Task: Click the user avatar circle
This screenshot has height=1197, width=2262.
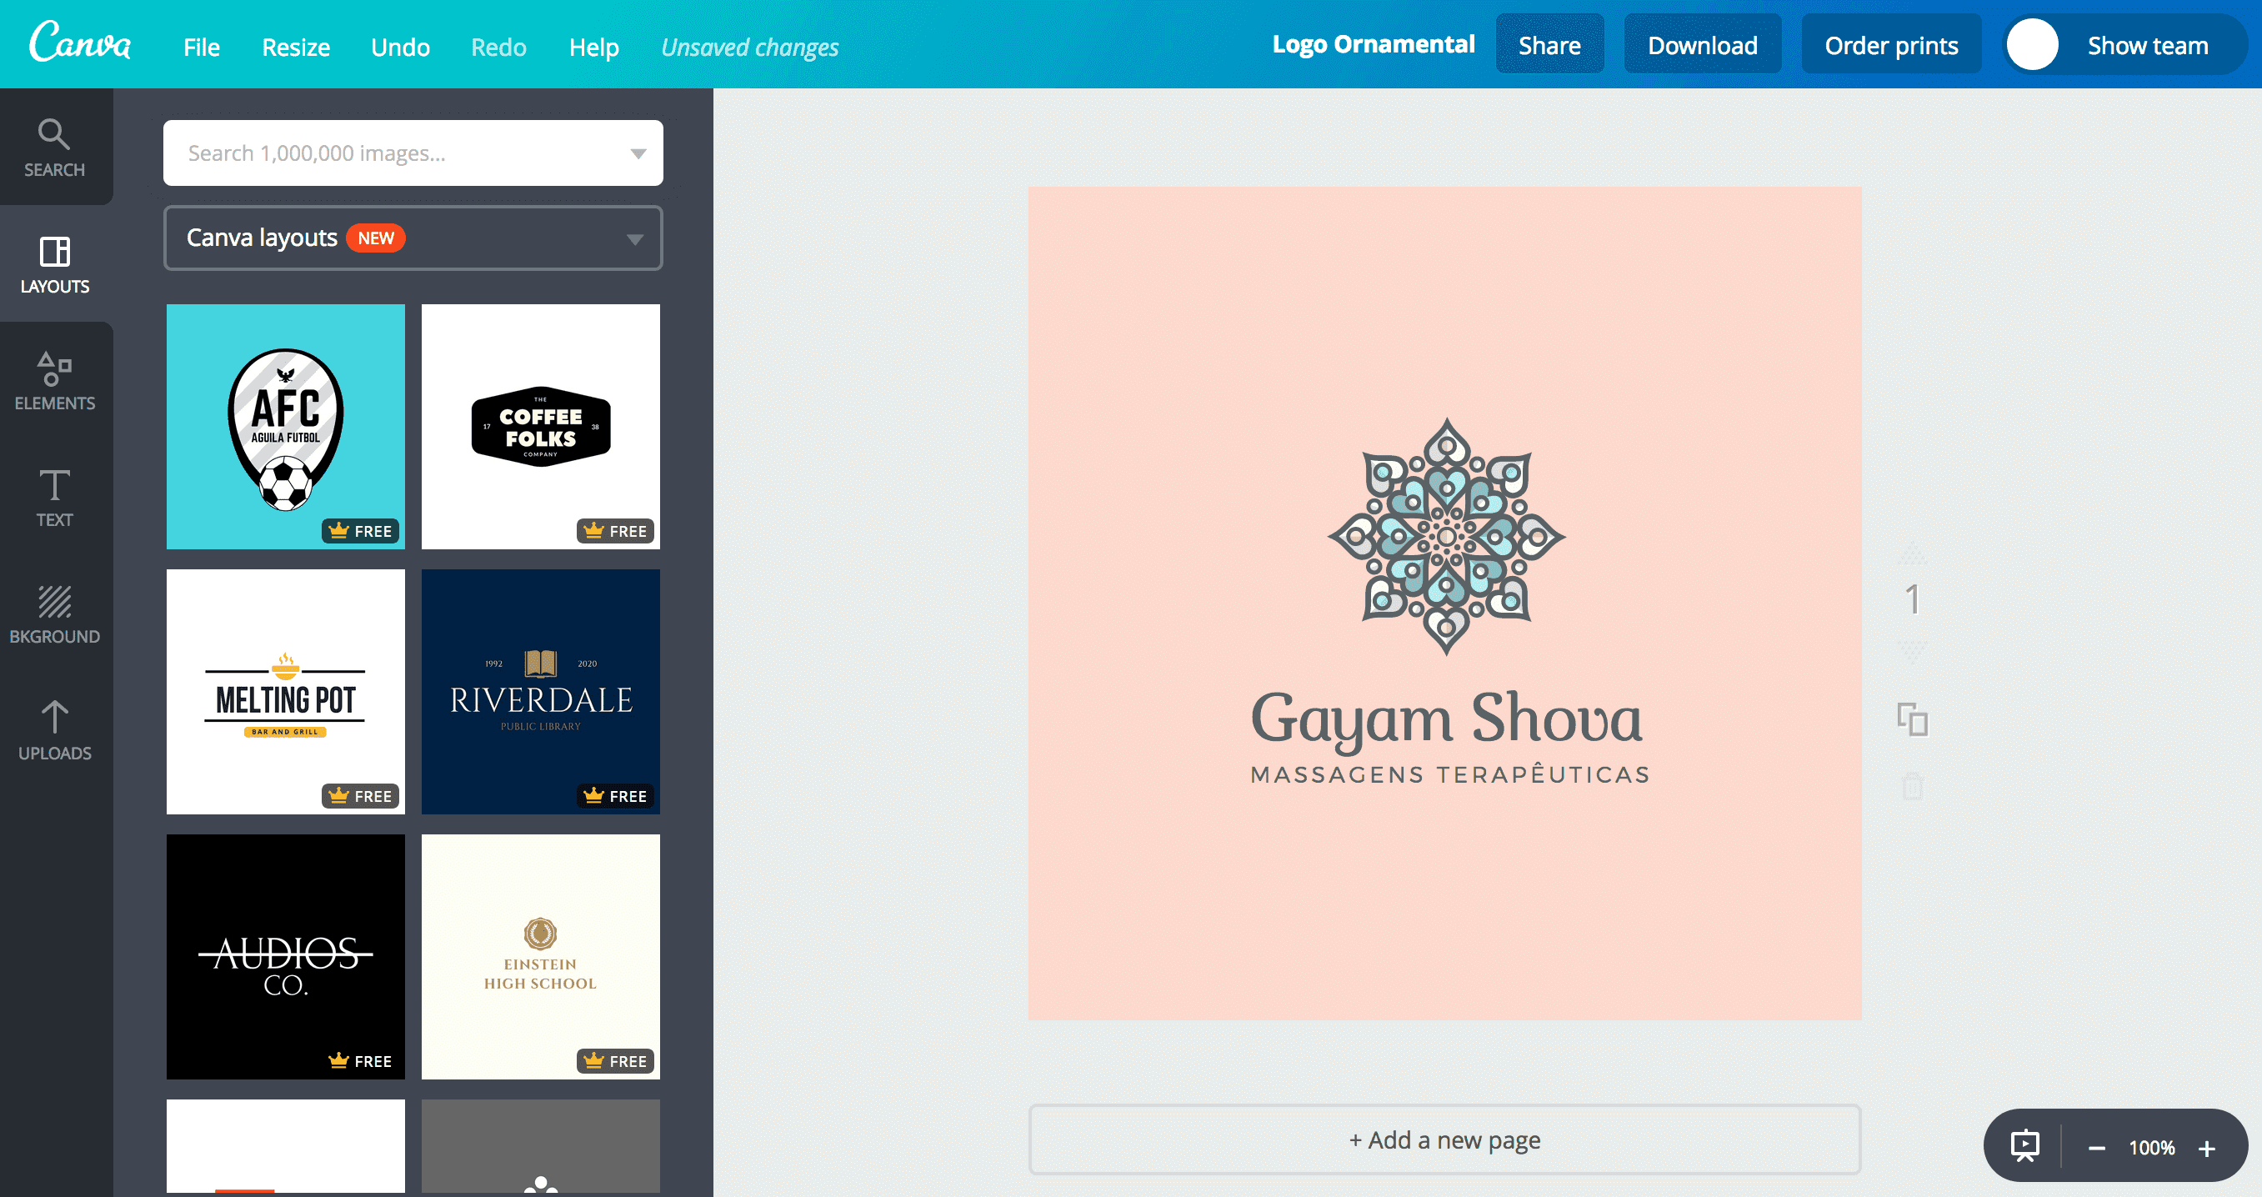Action: [2032, 45]
